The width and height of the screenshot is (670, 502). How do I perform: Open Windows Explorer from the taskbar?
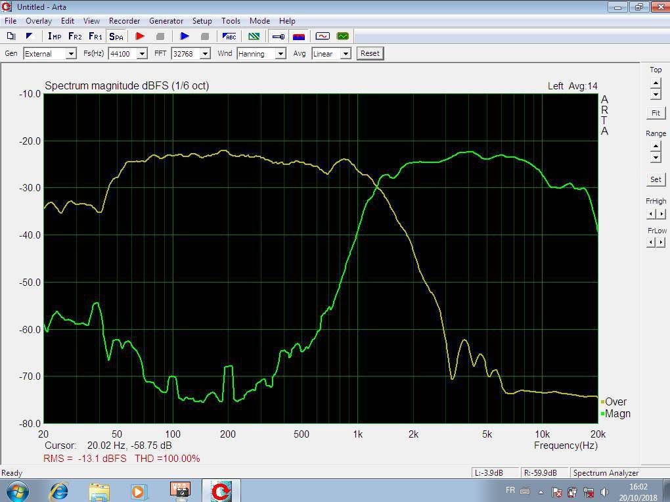(99, 491)
